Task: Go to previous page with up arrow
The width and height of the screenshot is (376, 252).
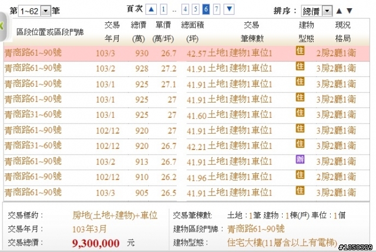Action: [151, 9]
